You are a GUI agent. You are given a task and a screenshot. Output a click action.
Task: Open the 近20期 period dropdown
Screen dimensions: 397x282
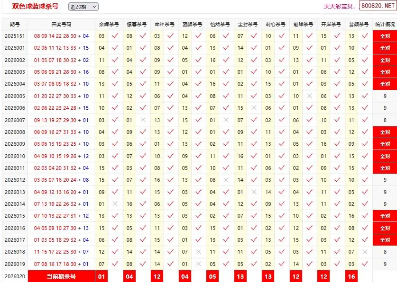click(x=83, y=7)
